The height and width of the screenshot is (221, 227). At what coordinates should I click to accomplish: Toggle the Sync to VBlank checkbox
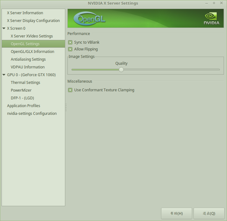(x=70, y=42)
